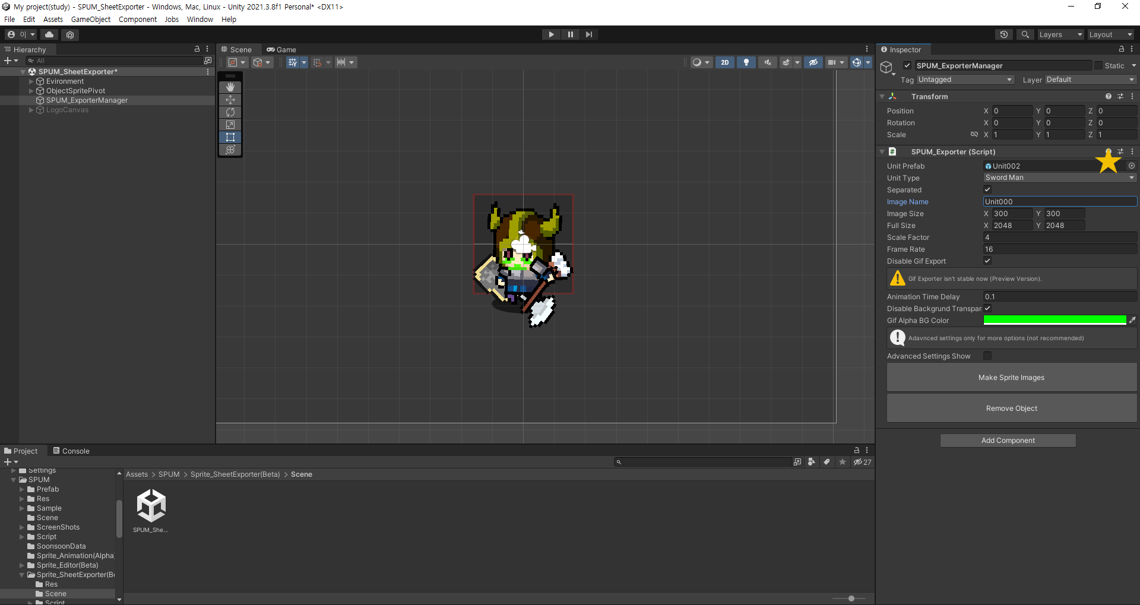This screenshot has height=605, width=1140.
Task: Click the Add Component button
Action: pos(1008,441)
